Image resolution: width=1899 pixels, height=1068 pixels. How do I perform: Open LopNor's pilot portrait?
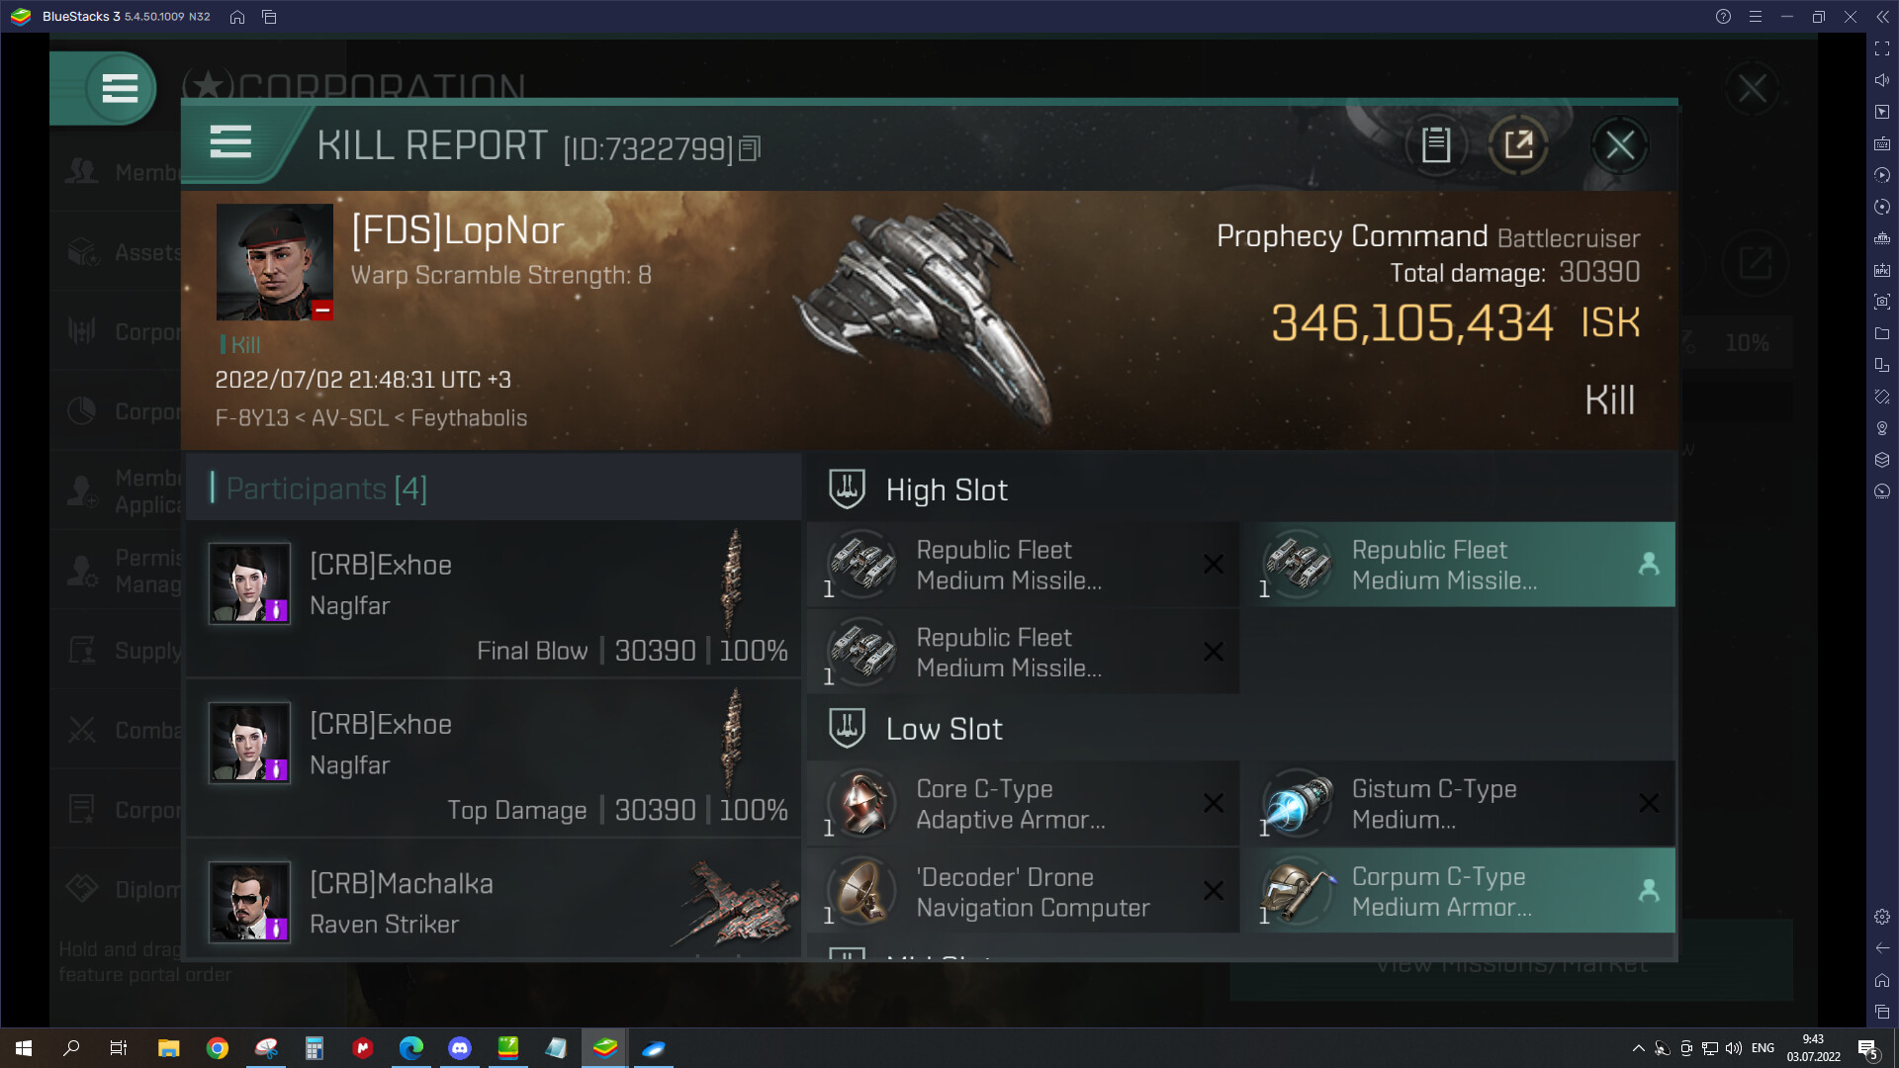click(x=275, y=262)
